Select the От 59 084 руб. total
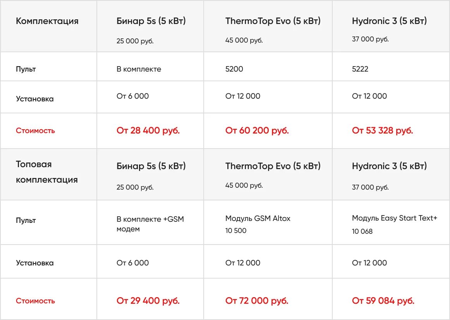 [383, 301]
